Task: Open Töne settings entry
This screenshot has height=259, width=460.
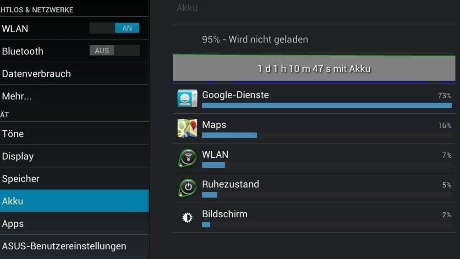Action: (x=74, y=133)
